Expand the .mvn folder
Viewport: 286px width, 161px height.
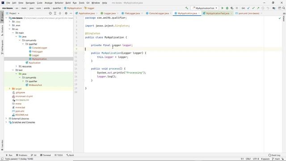(x=10, y=25)
